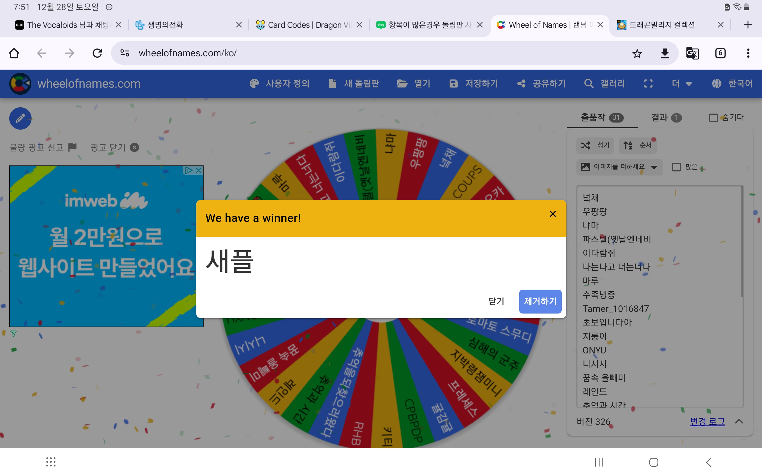Close the winner dialog with X
The width and height of the screenshot is (762, 476).
[553, 214]
